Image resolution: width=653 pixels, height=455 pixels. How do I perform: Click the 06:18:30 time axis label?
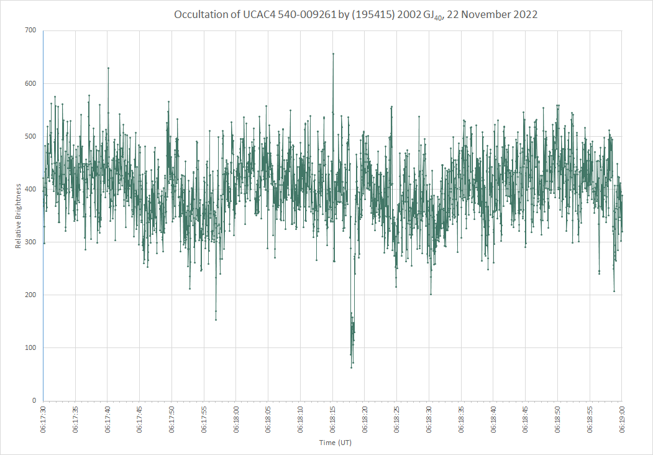[x=429, y=419]
